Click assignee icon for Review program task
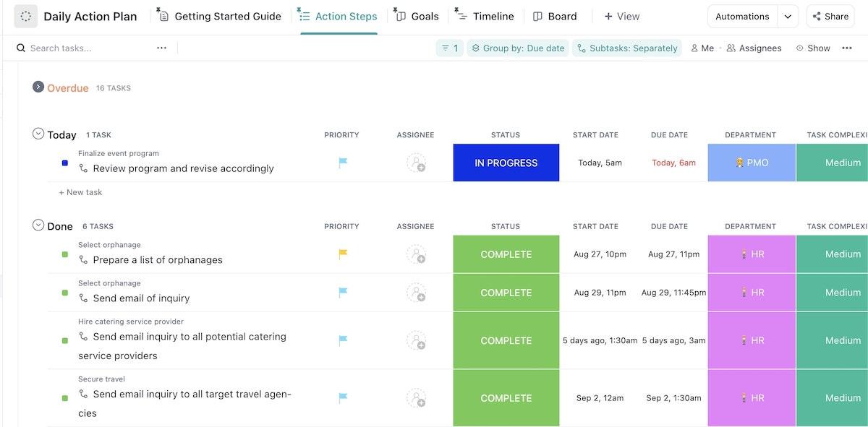The width and height of the screenshot is (868, 427). pos(416,163)
